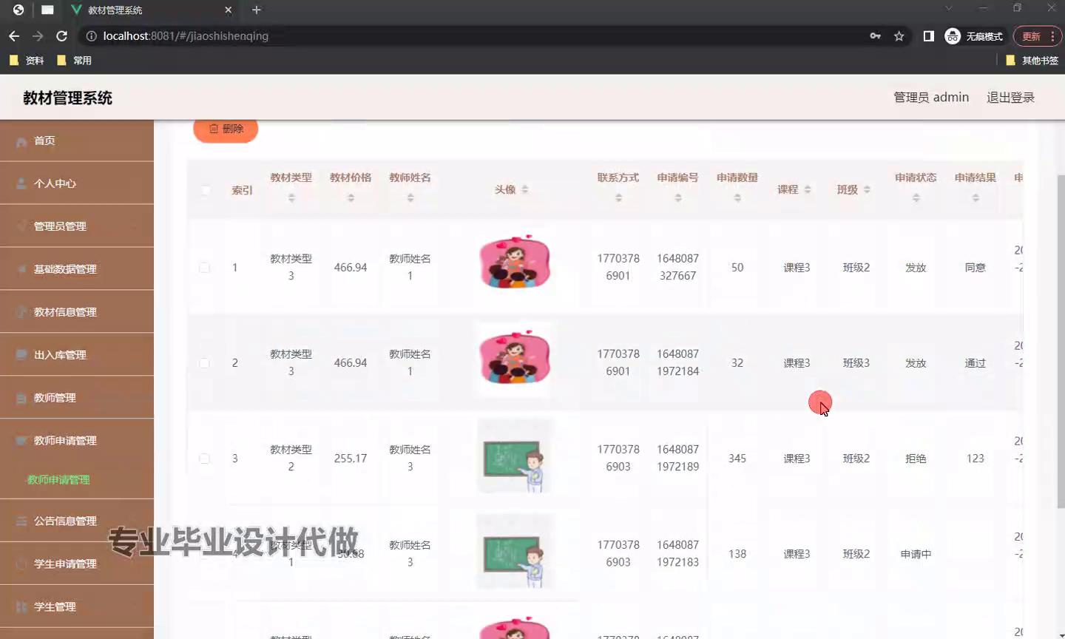
Task: Open row 2 avatar thumbnail
Action: tap(515, 359)
